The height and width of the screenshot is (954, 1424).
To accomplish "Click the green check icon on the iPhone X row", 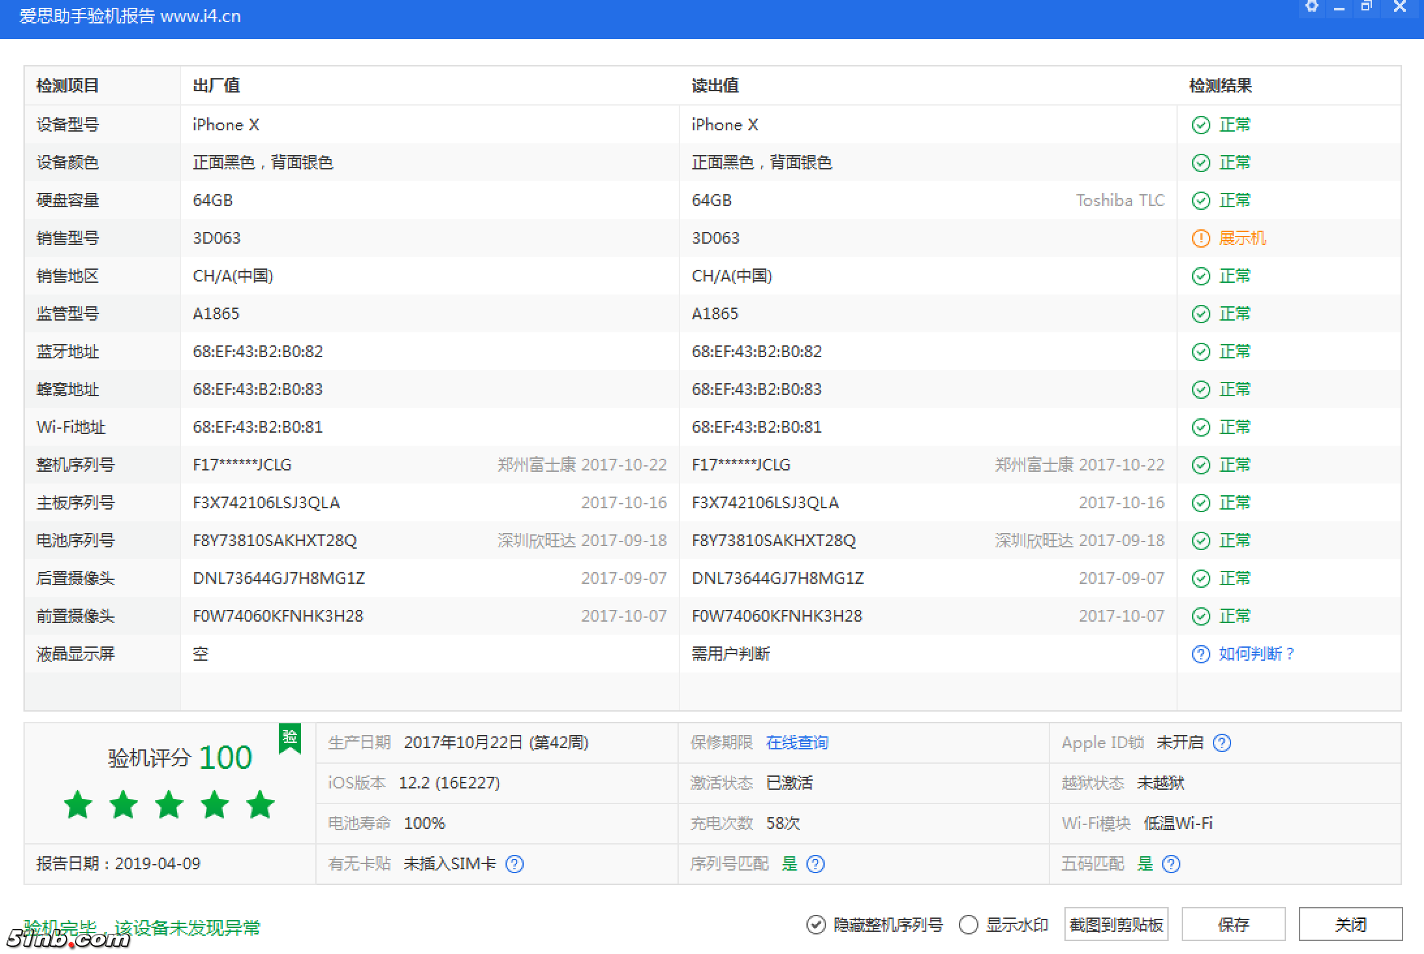I will (1202, 124).
